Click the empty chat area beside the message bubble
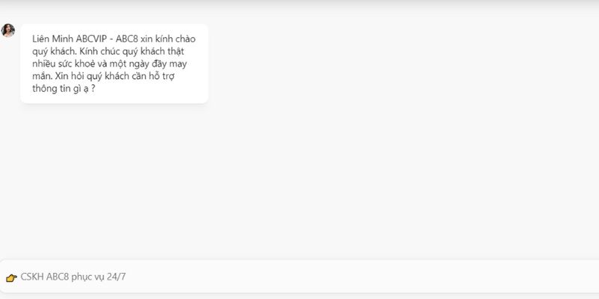Image resolution: width=599 pixels, height=299 pixels. point(401,64)
